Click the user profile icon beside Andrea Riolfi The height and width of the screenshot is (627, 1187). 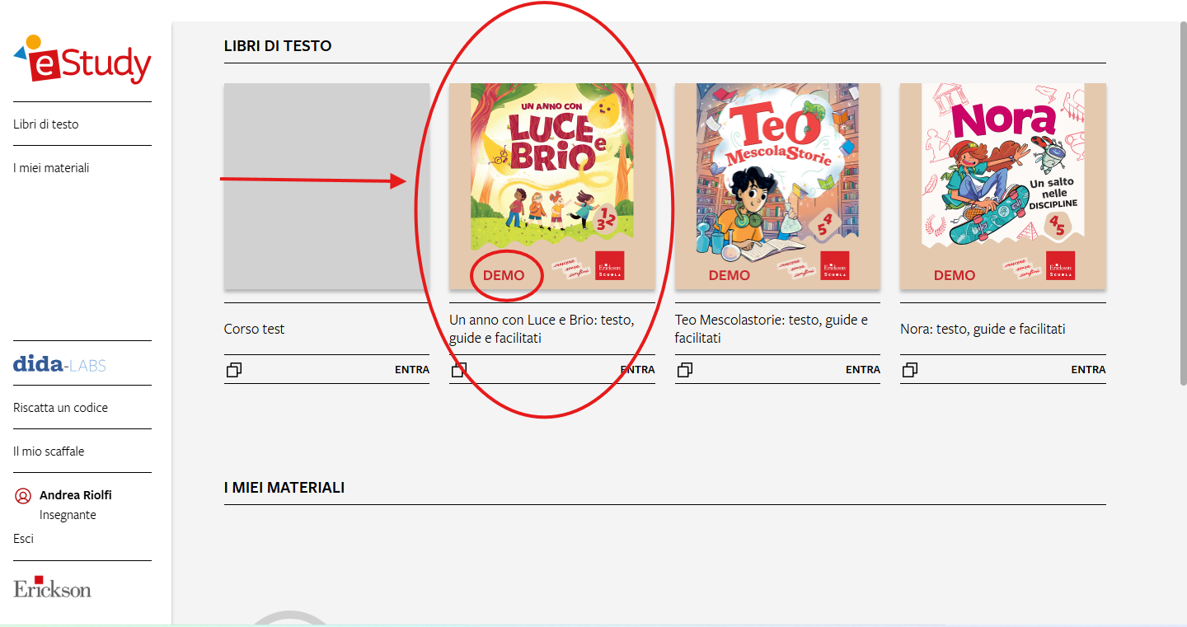point(23,496)
